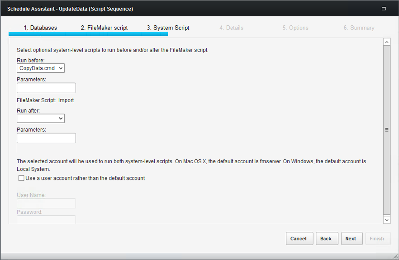Select the System Script step tab
399x260 pixels.
[x=168, y=28]
